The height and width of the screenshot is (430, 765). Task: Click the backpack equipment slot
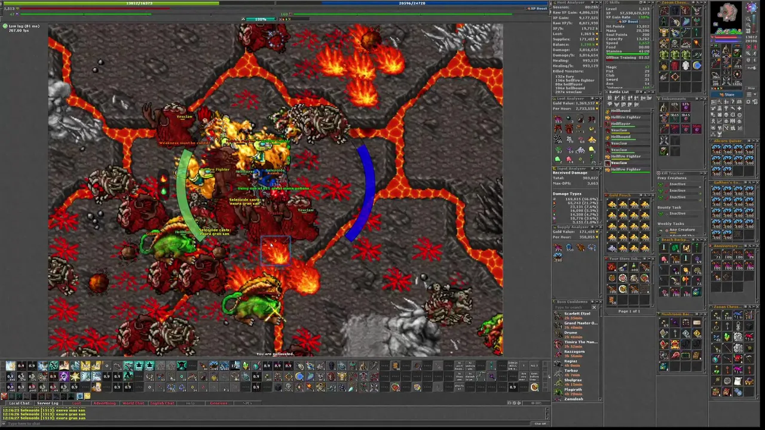(x=737, y=53)
